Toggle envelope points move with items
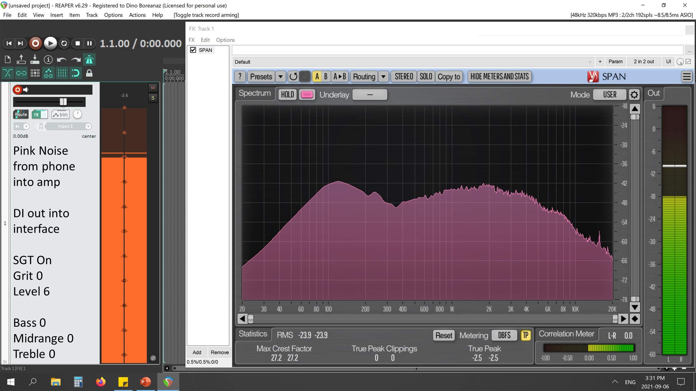 point(48,73)
